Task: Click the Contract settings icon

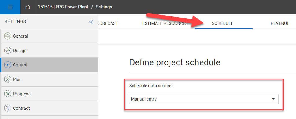Action: 8,108
